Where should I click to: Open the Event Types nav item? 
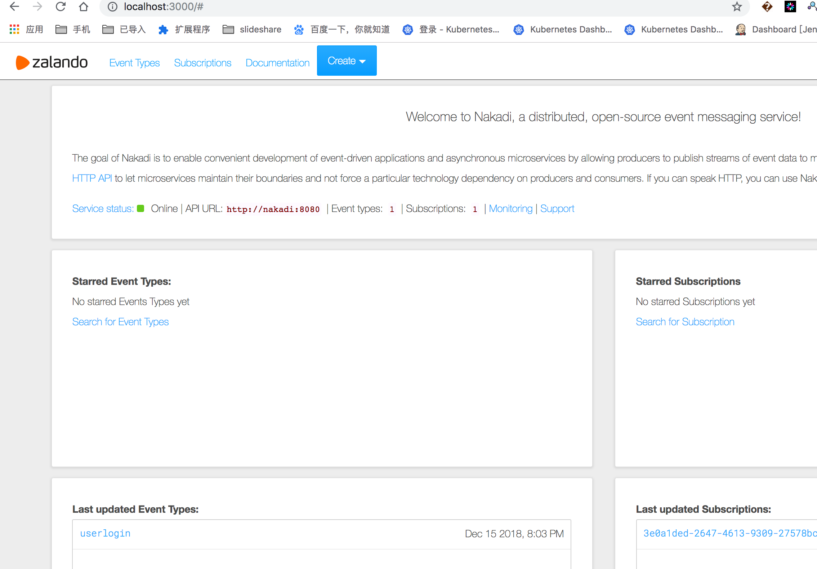134,63
